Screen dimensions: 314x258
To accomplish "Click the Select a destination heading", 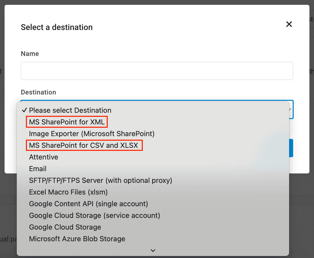I will (57, 27).
